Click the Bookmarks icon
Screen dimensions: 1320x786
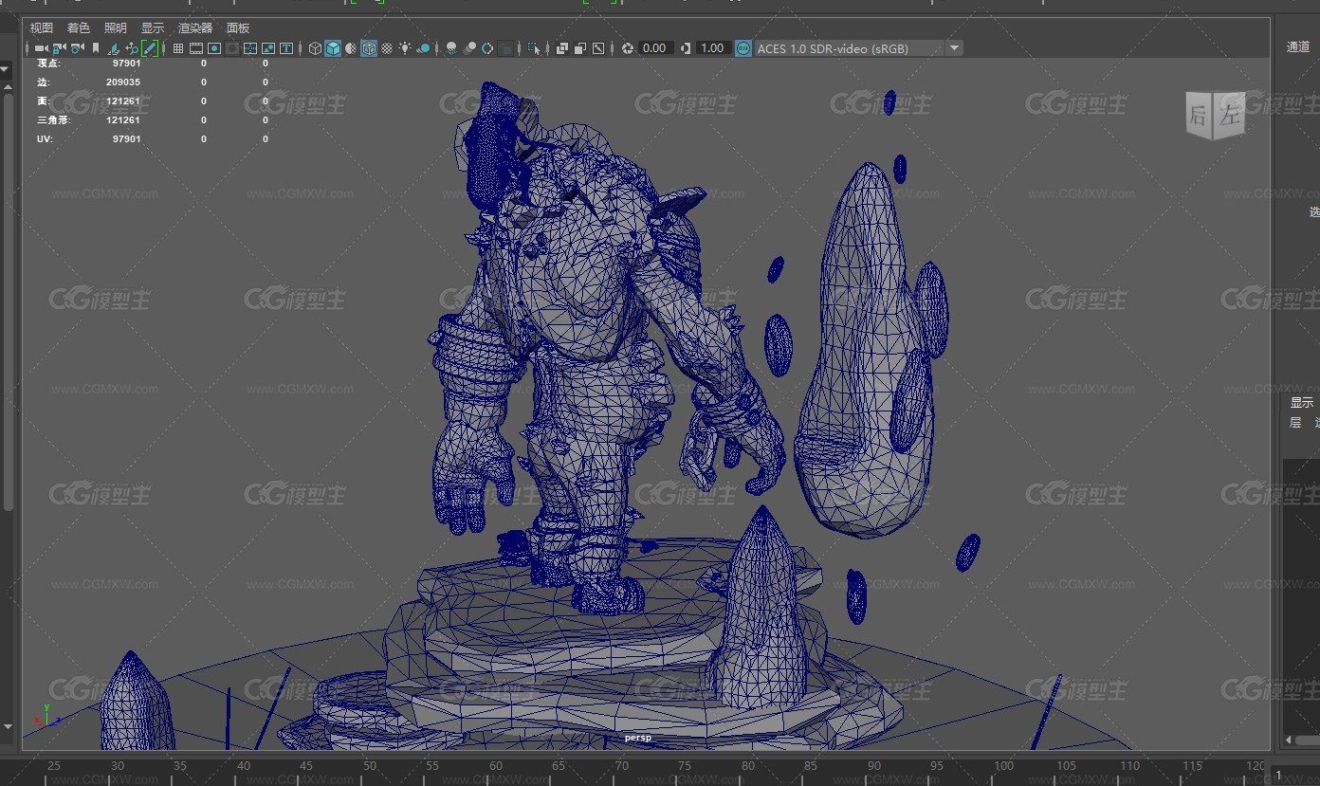96,48
